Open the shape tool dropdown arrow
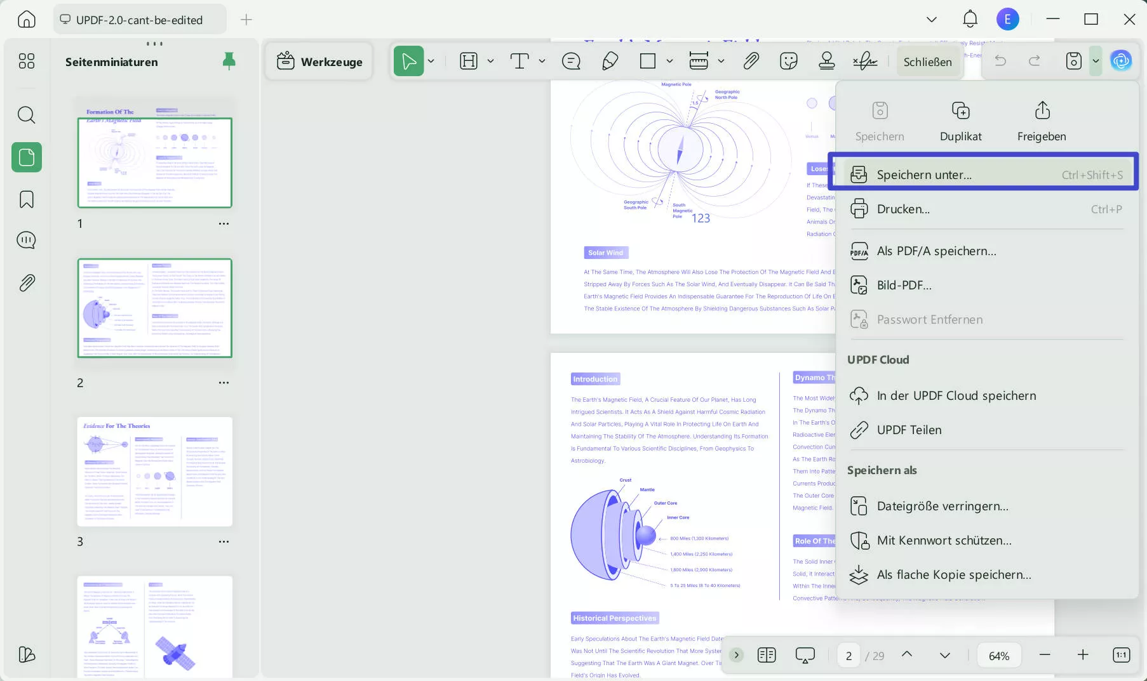 pos(669,61)
